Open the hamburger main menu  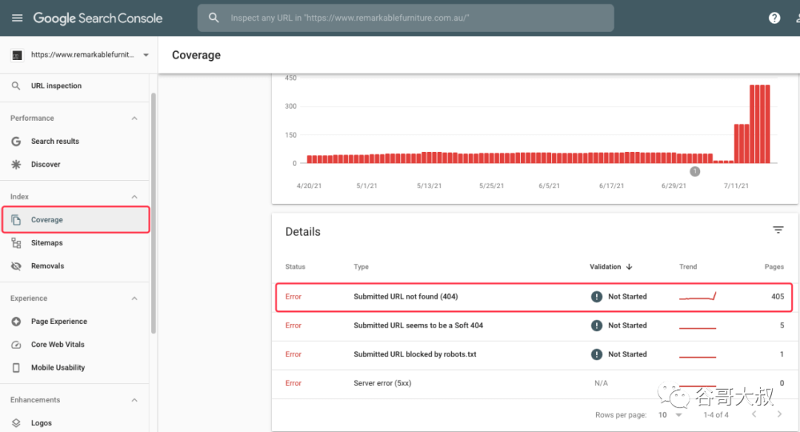17,18
